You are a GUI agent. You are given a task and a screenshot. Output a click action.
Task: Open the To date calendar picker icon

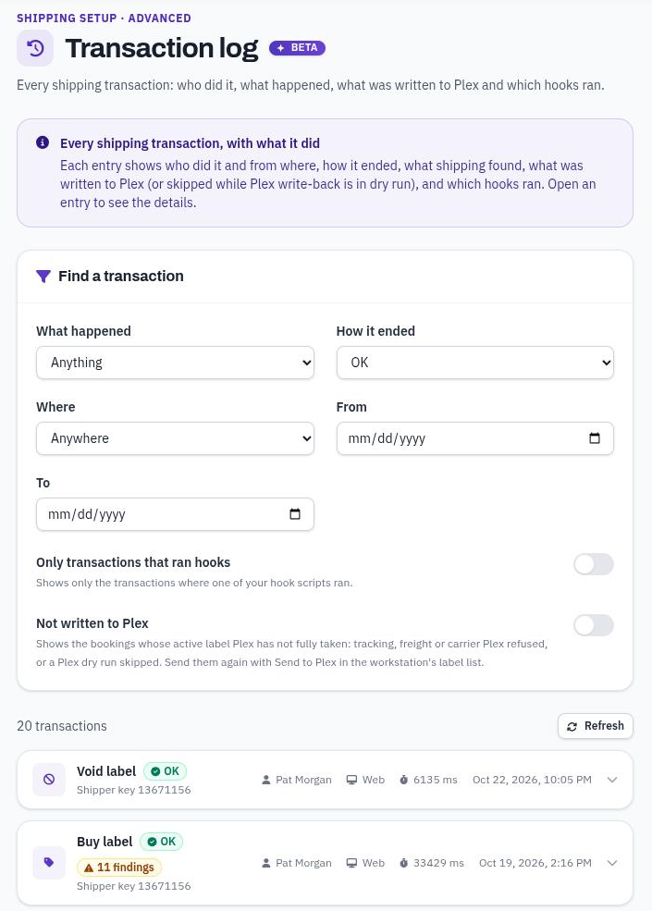[x=295, y=513]
